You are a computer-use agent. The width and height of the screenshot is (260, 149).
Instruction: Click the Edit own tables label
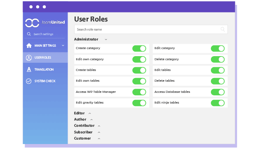87,81
